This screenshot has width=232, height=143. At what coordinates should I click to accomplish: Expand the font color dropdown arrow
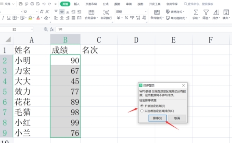(42, 18)
